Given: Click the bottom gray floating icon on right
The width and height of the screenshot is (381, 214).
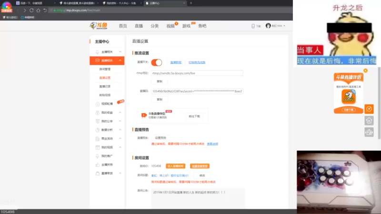Looking at the screenshot, I should 369,132.
